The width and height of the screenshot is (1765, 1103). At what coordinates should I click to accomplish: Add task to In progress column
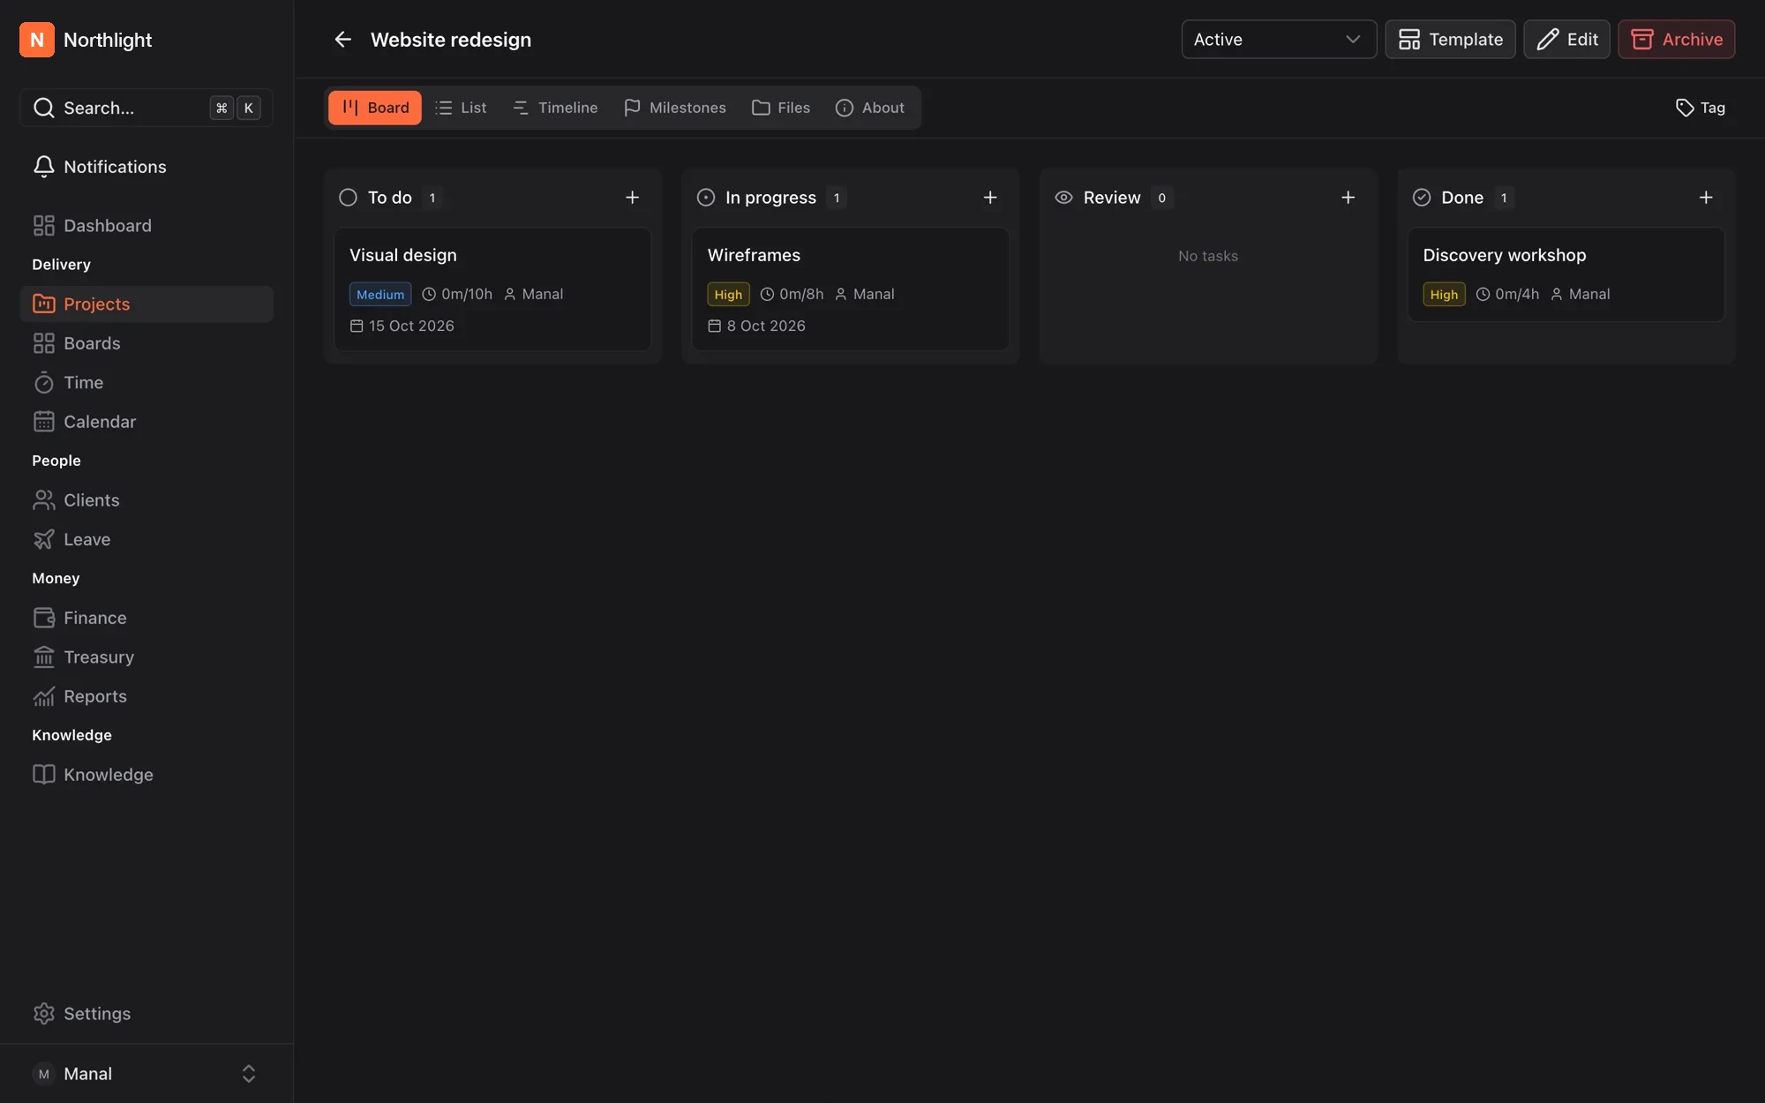[x=990, y=198]
